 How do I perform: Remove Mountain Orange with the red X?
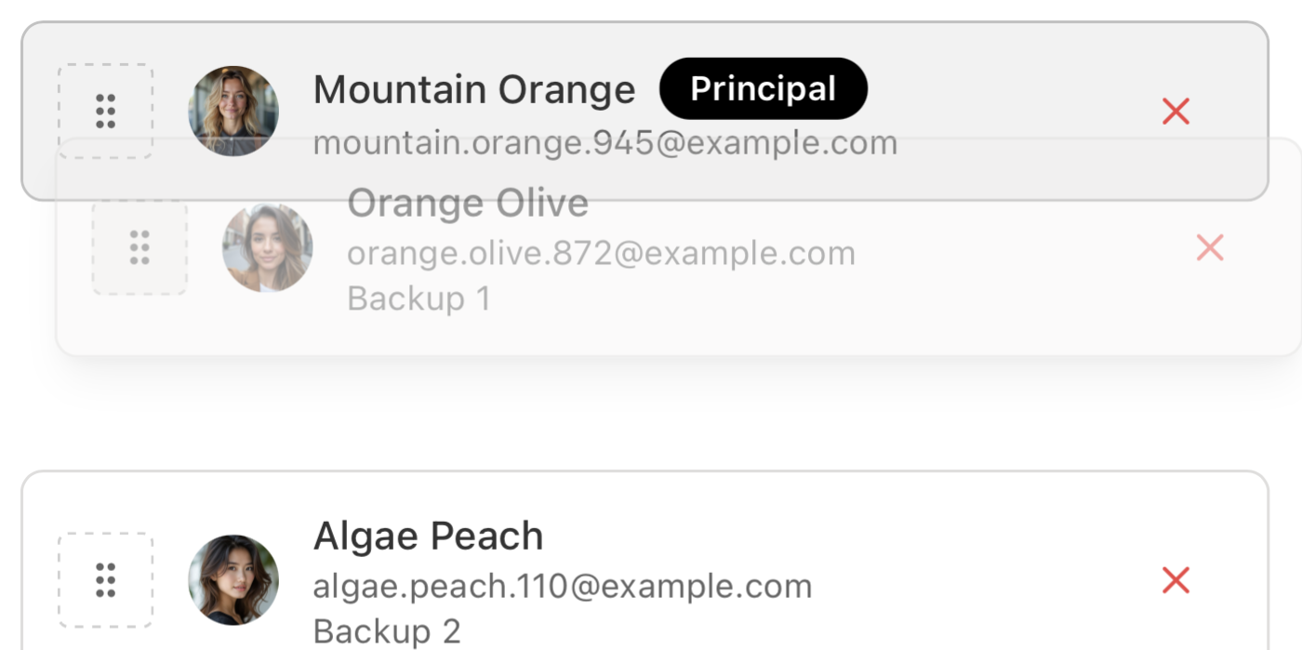coord(1176,112)
